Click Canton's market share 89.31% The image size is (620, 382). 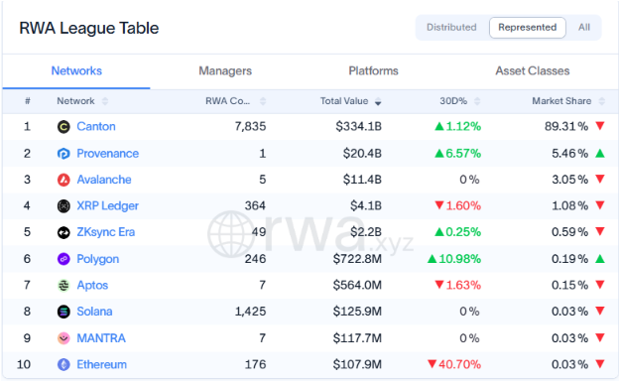point(566,127)
